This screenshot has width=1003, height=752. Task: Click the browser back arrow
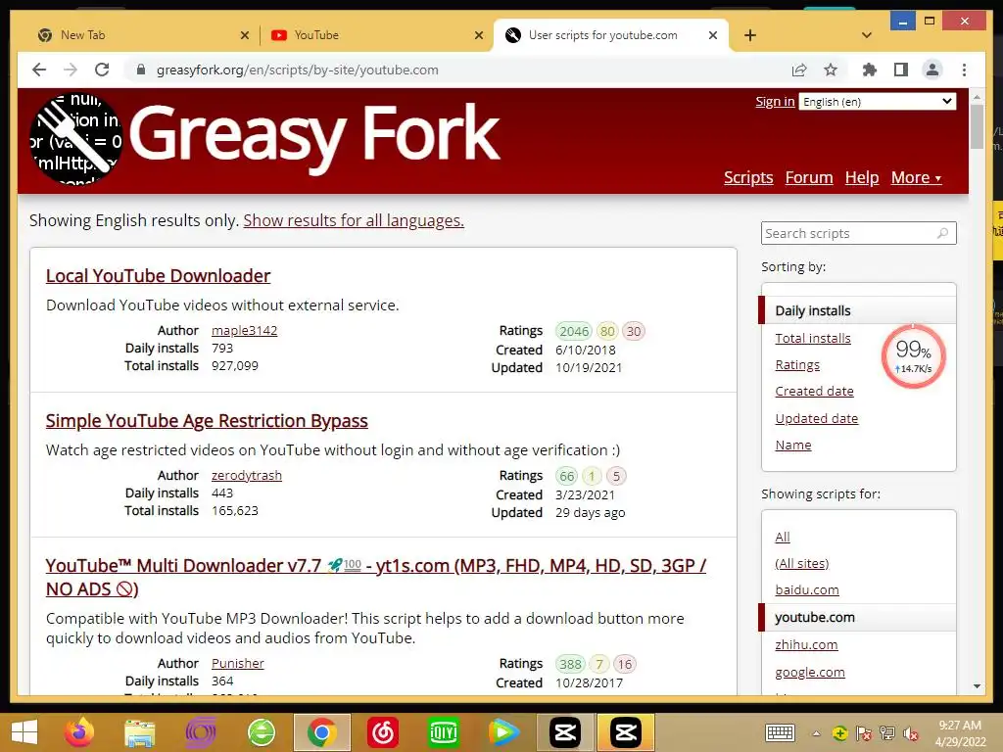39,70
